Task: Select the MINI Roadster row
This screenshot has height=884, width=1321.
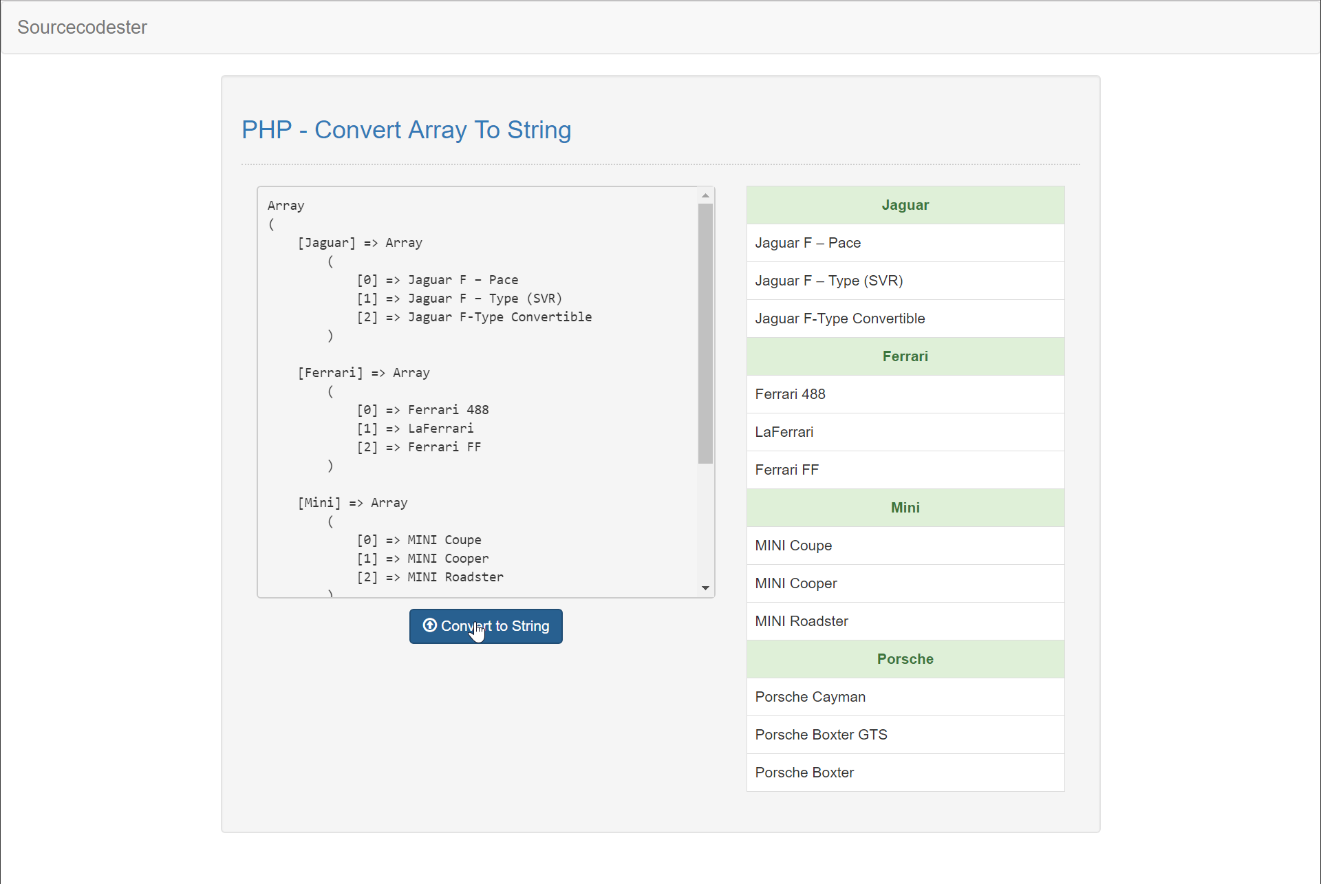Action: click(905, 621)
